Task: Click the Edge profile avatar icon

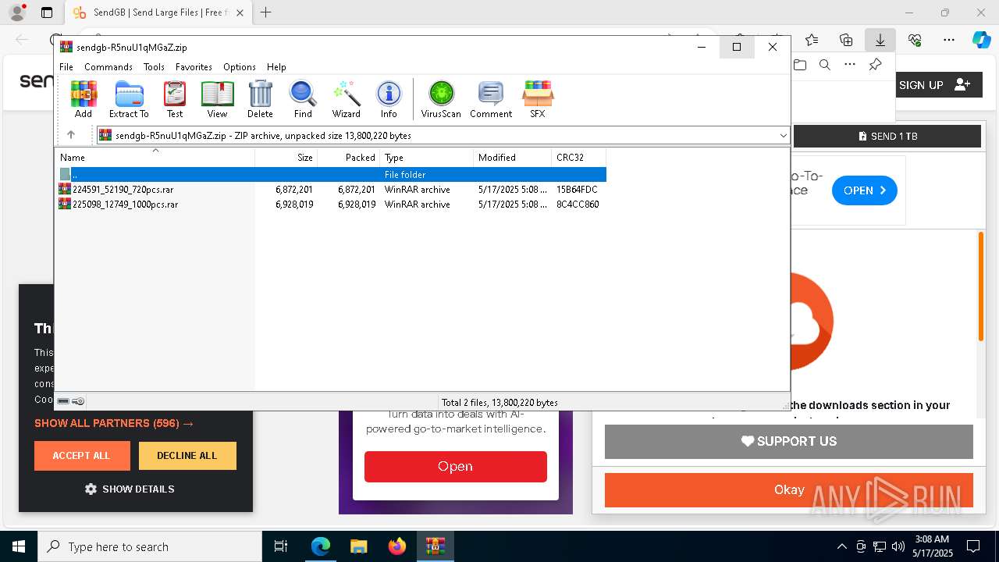Action: click(x=17, y=12)
